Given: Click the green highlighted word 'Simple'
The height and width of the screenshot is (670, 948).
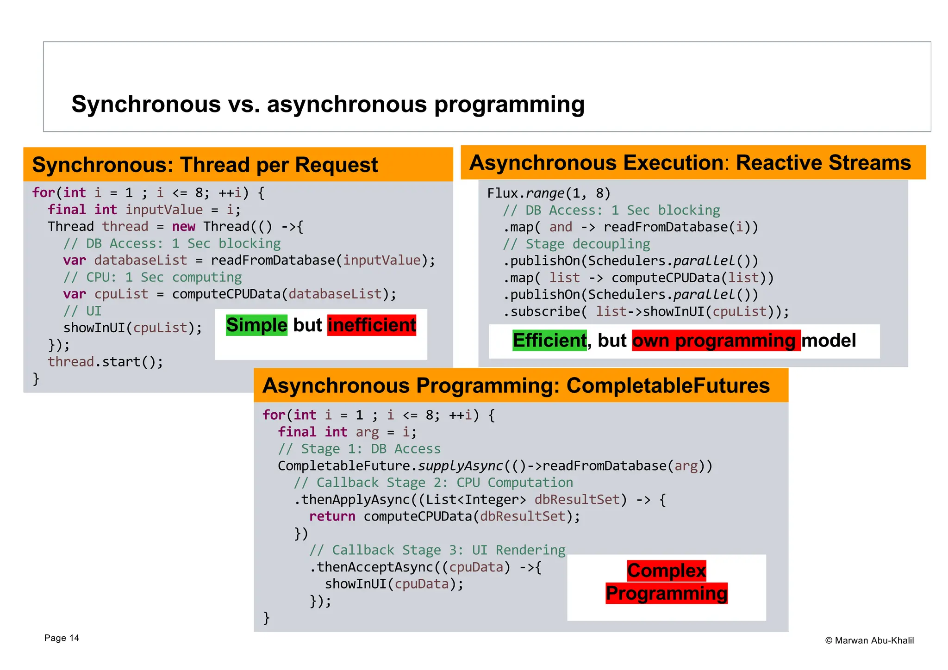Looking at the screenshot, I should point(256,325).
